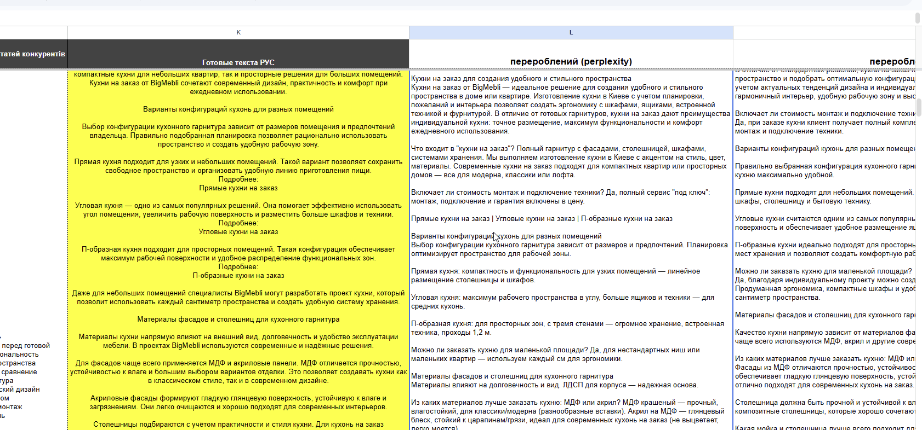Click "Варианты конфигураций кухонь" heading in the yellow cell
Image resolution: width=922 pixels, height=430 pixels.
[238, 109]
